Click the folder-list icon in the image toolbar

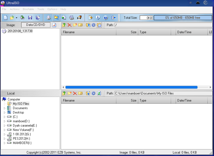point(99,25)
